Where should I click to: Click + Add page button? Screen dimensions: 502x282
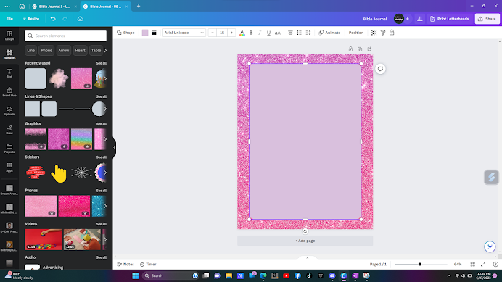pyautogui.click(x=305, y=241)
